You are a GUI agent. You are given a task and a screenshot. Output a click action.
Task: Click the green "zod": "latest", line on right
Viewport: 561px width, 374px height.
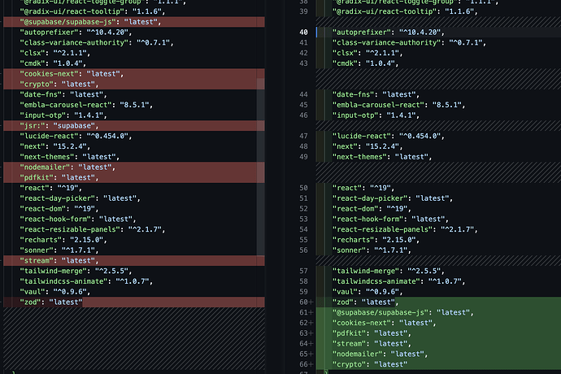pyautogui.click(x=438, y=302)
